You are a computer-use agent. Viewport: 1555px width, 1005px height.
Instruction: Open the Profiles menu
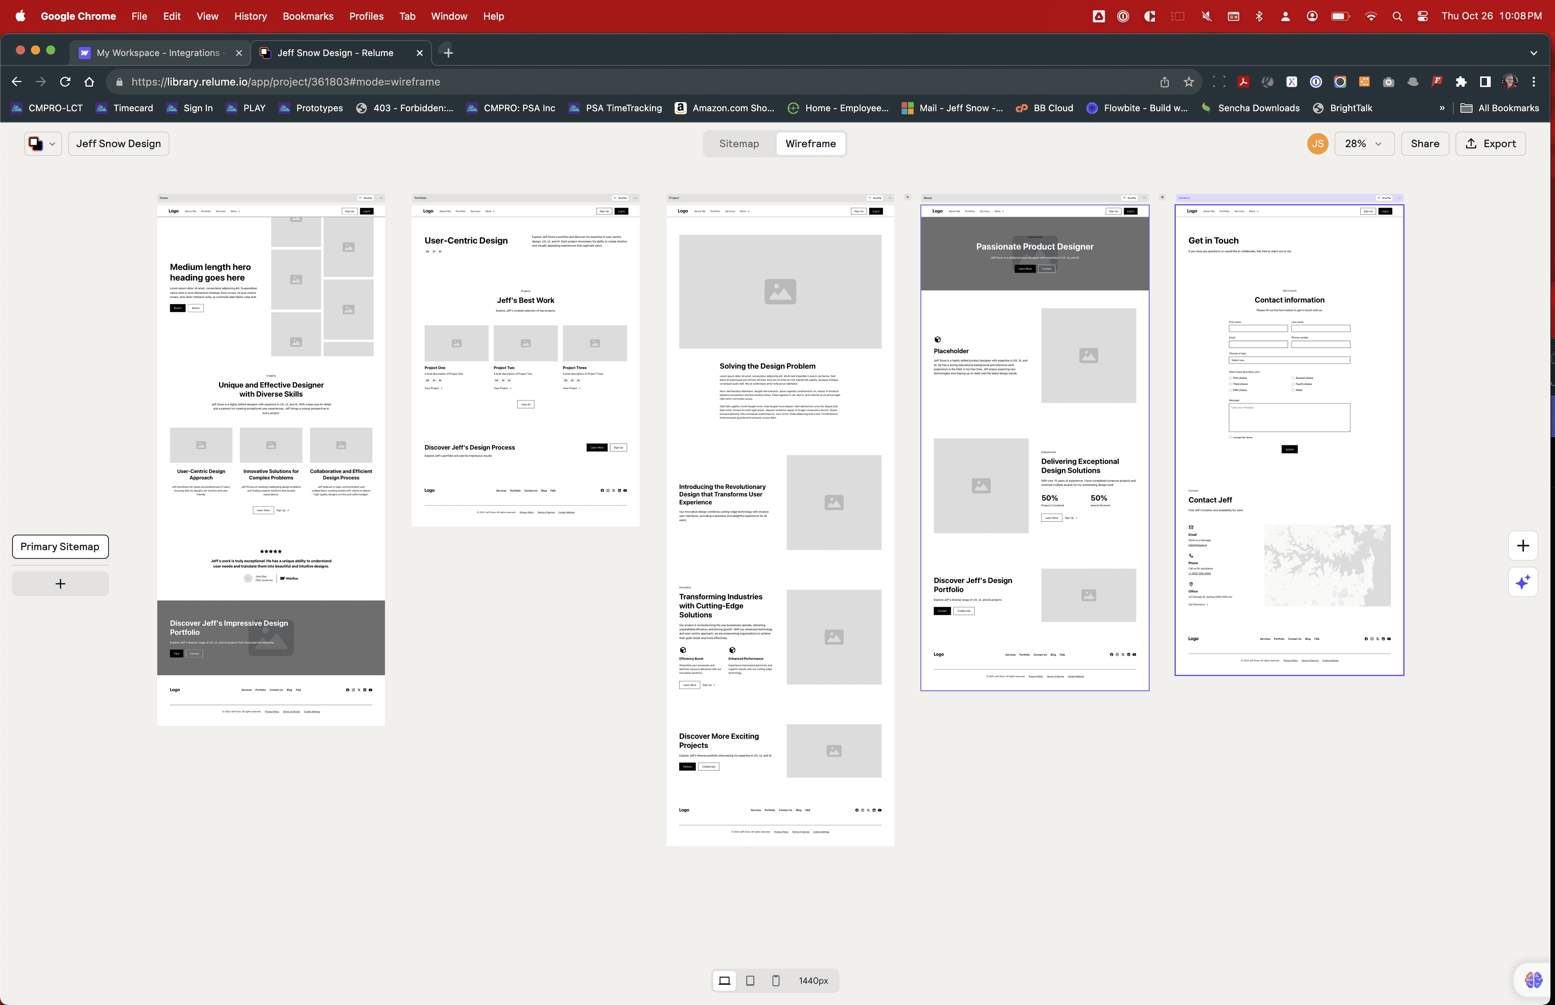[366, 16]
